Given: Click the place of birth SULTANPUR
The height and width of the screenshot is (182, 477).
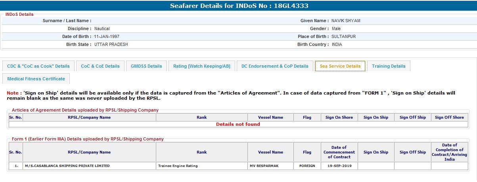Looking at the screenshot, I should point(344,36).
